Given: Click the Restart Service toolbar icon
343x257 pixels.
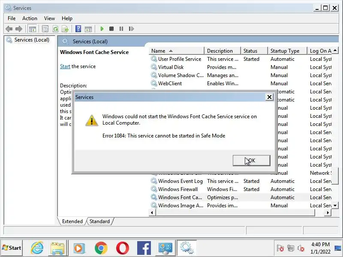Looking at the screenshot, I should [131, 29].
